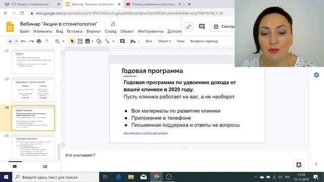Click the Тема theme button

(x=180, y=41)
